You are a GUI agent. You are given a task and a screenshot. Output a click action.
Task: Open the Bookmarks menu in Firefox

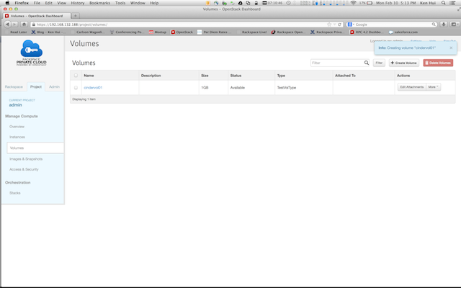tap(98, 3)
